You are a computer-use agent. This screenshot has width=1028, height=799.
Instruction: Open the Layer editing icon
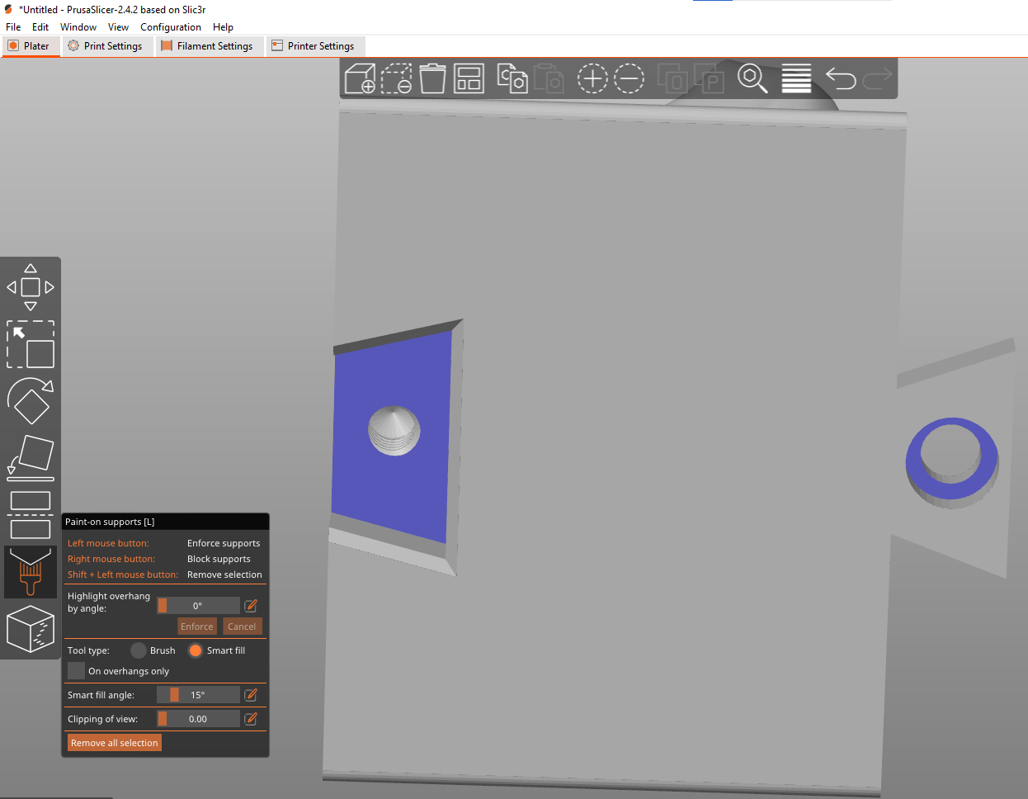(x=796, y=78)
